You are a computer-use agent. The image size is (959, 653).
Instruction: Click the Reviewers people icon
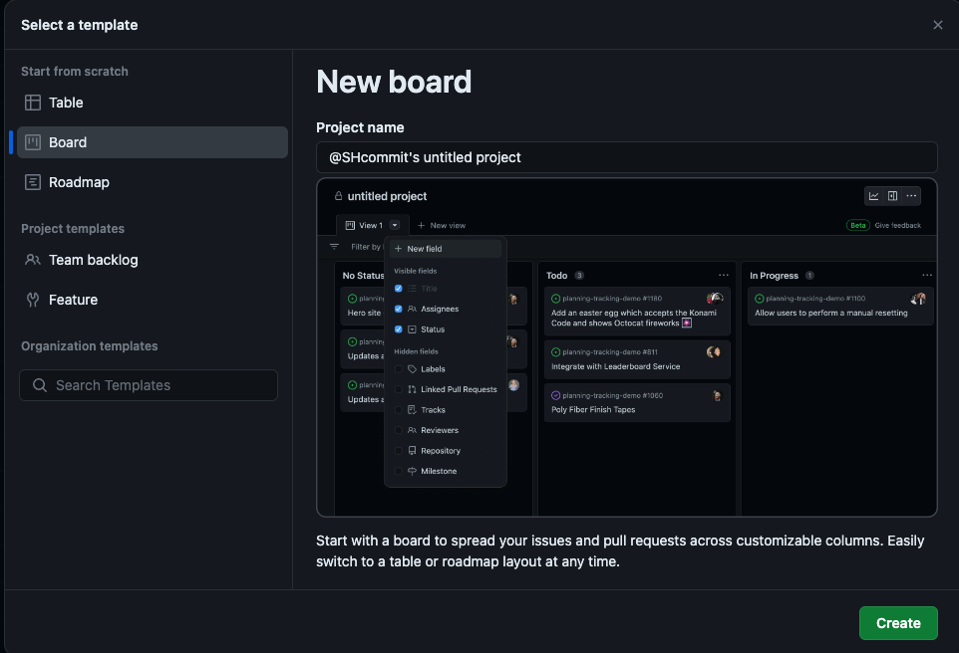413,430
